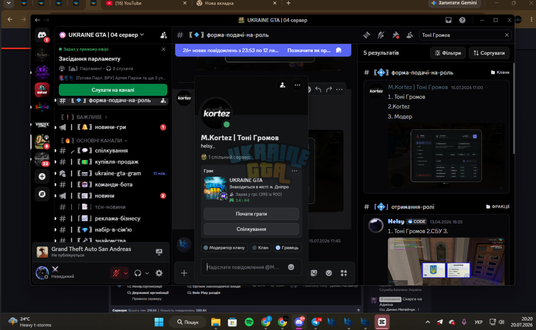Open Сортувати sort dropdown
Screen dimensions: 536x330
coord(489,53)
